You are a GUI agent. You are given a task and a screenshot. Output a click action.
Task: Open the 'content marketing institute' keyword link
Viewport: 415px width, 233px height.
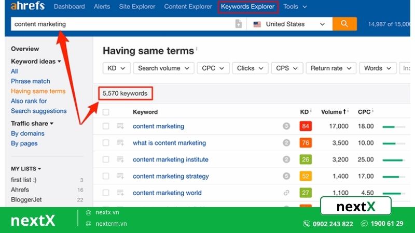(171, 159)
